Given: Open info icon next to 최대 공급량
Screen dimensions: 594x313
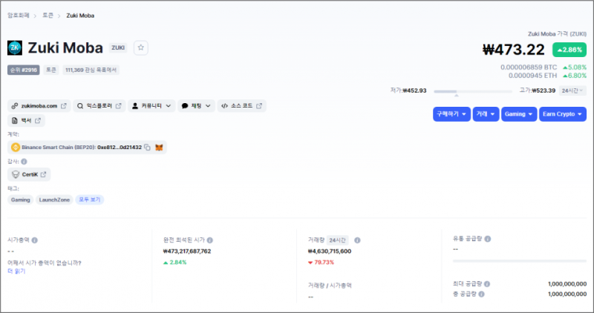Looking at the screenshot, I should (x=487, y=284).
